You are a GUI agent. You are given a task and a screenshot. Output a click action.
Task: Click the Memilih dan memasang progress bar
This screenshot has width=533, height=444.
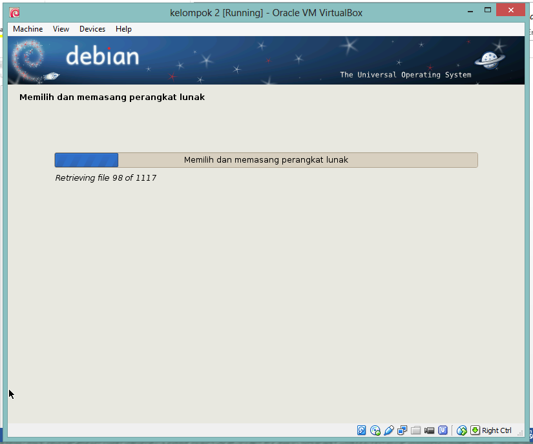[x=266, y=159]
